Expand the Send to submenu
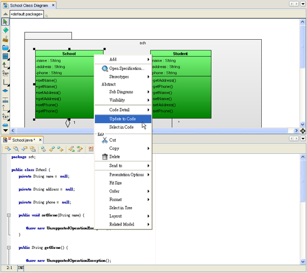The image size is (307, 273). pyautogui.click(x=123, y=166)
